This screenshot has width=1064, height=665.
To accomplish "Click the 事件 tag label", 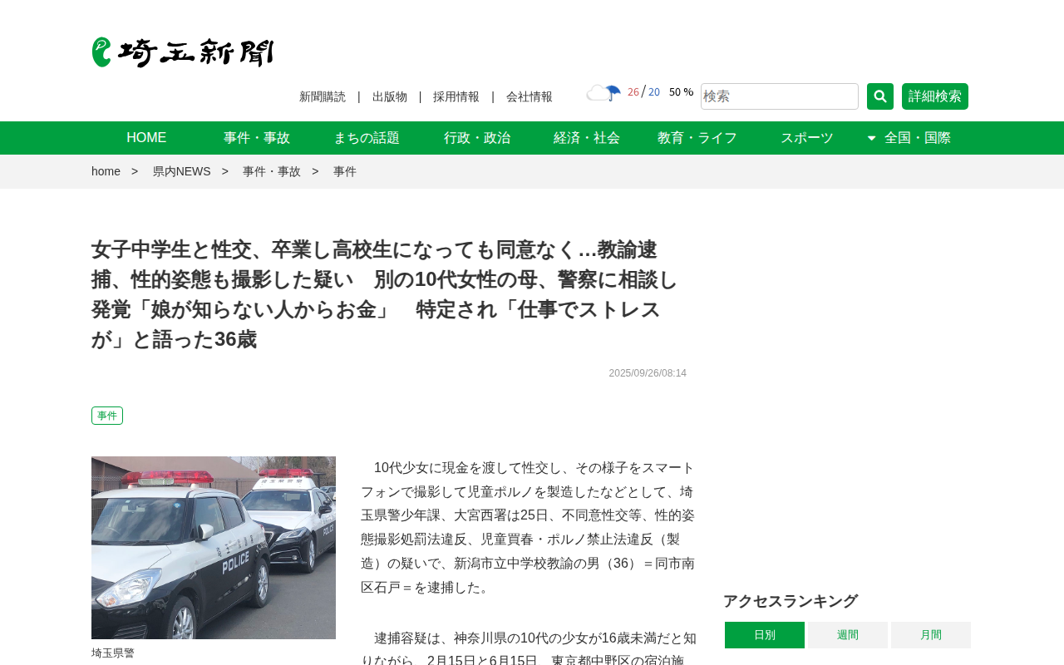I will (x=107, y=416).
